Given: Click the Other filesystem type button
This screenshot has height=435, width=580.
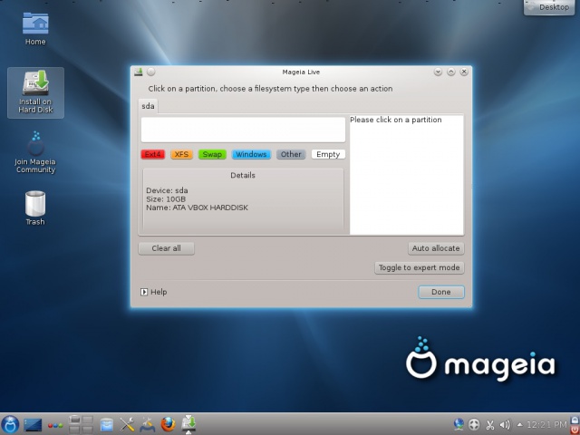Looking at the screenshot, I should click(x=291, y=154).
